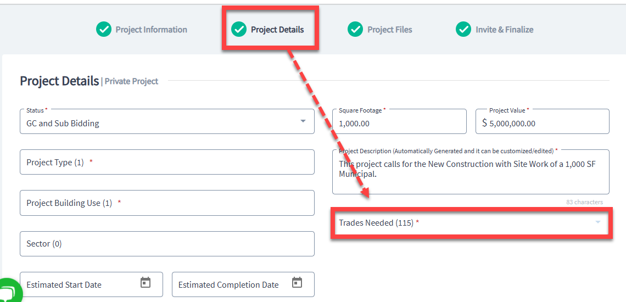Click into the Square Footage field
Viewport: 626px width, 302px height.
coord(399,121)
